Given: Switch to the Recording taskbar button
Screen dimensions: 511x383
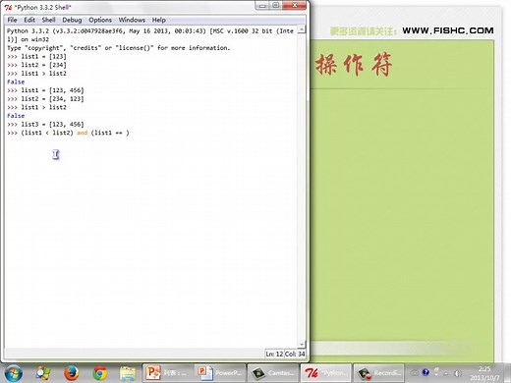Looking at the screenshot, I should [x=378, y=372].
